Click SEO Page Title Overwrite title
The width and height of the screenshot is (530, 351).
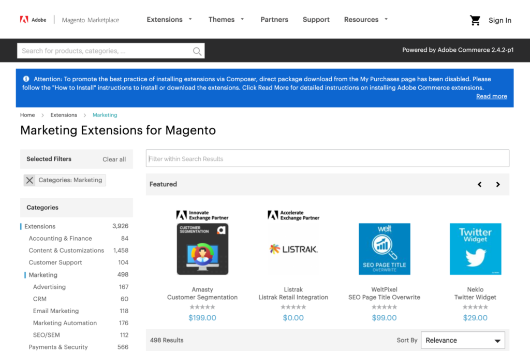point(385,297)
